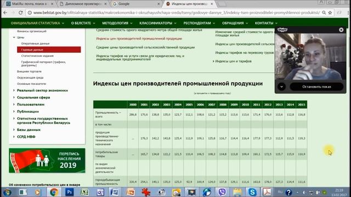
Task: Close the Google tab
Action: (x=158, y=4)
